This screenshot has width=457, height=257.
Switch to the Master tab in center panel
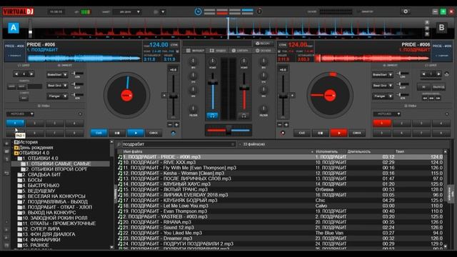(x=263, y=51)
